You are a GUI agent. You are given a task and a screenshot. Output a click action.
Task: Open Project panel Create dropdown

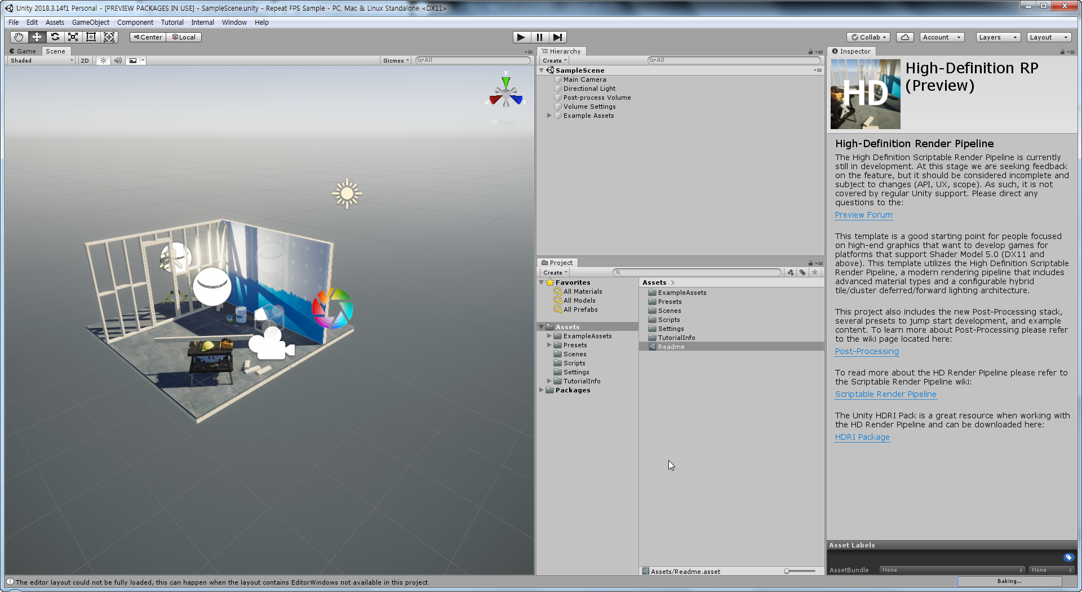(555, 272)
